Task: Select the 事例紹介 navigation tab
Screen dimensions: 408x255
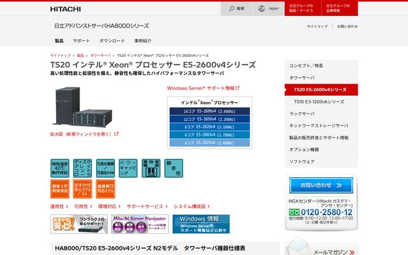Action: pos(143,41)
